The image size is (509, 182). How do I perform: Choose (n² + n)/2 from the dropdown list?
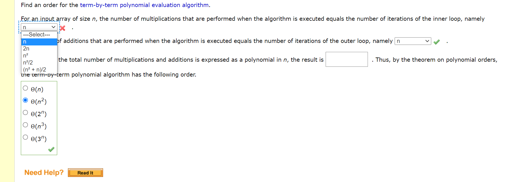click(x=34, y=70)
